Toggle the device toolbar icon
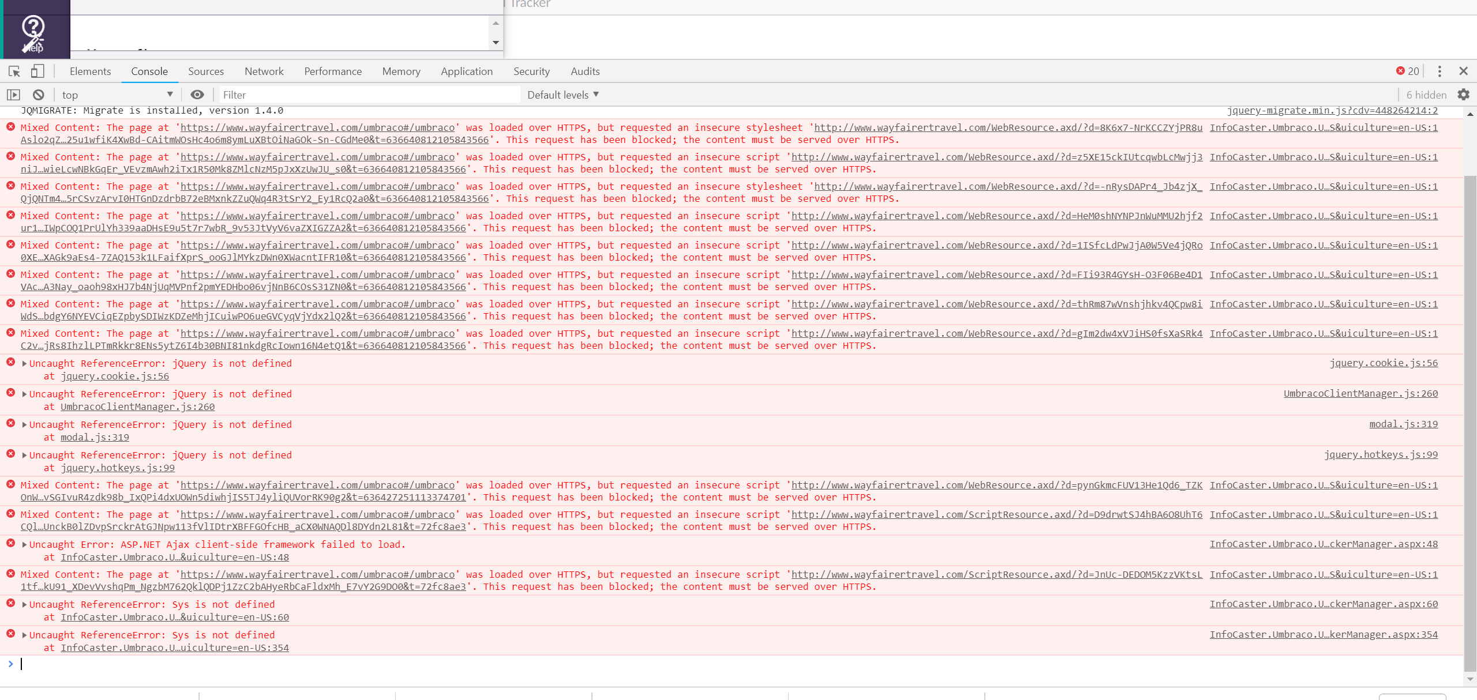Viewport: 1477px width, 700px height. point(38,71)
